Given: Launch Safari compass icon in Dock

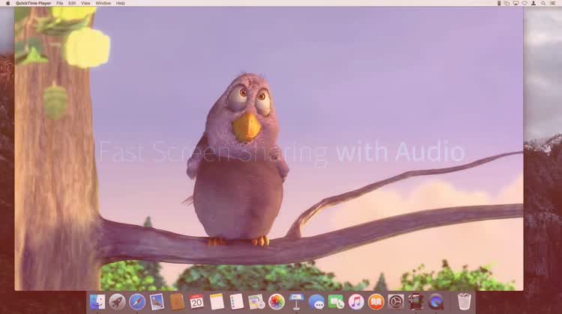Looking at the screenshot, I should point(137,302).
